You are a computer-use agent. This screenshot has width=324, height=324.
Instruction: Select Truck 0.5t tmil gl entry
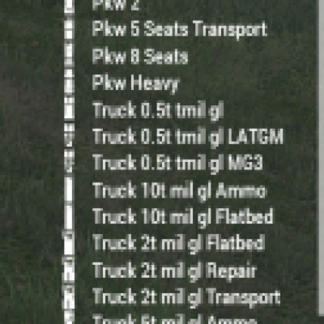coord(158,110)
